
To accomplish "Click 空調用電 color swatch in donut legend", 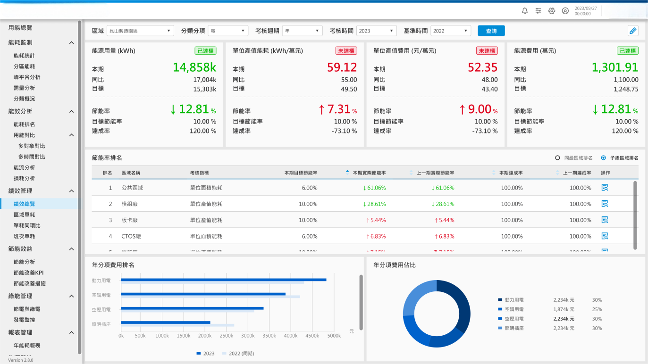I will (x=500, y=309).
